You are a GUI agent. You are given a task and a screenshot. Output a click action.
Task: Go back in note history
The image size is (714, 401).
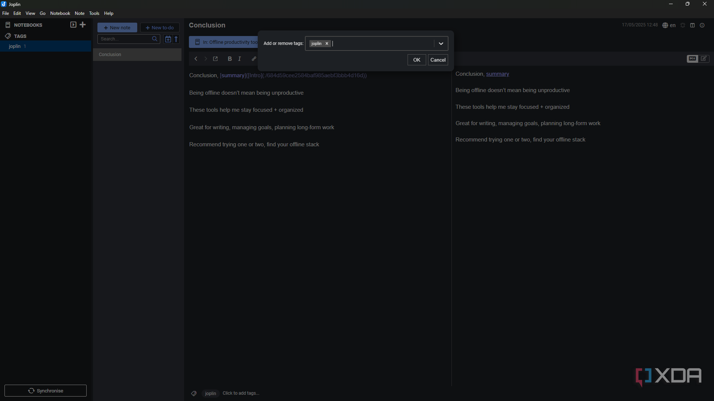[196, 59]
